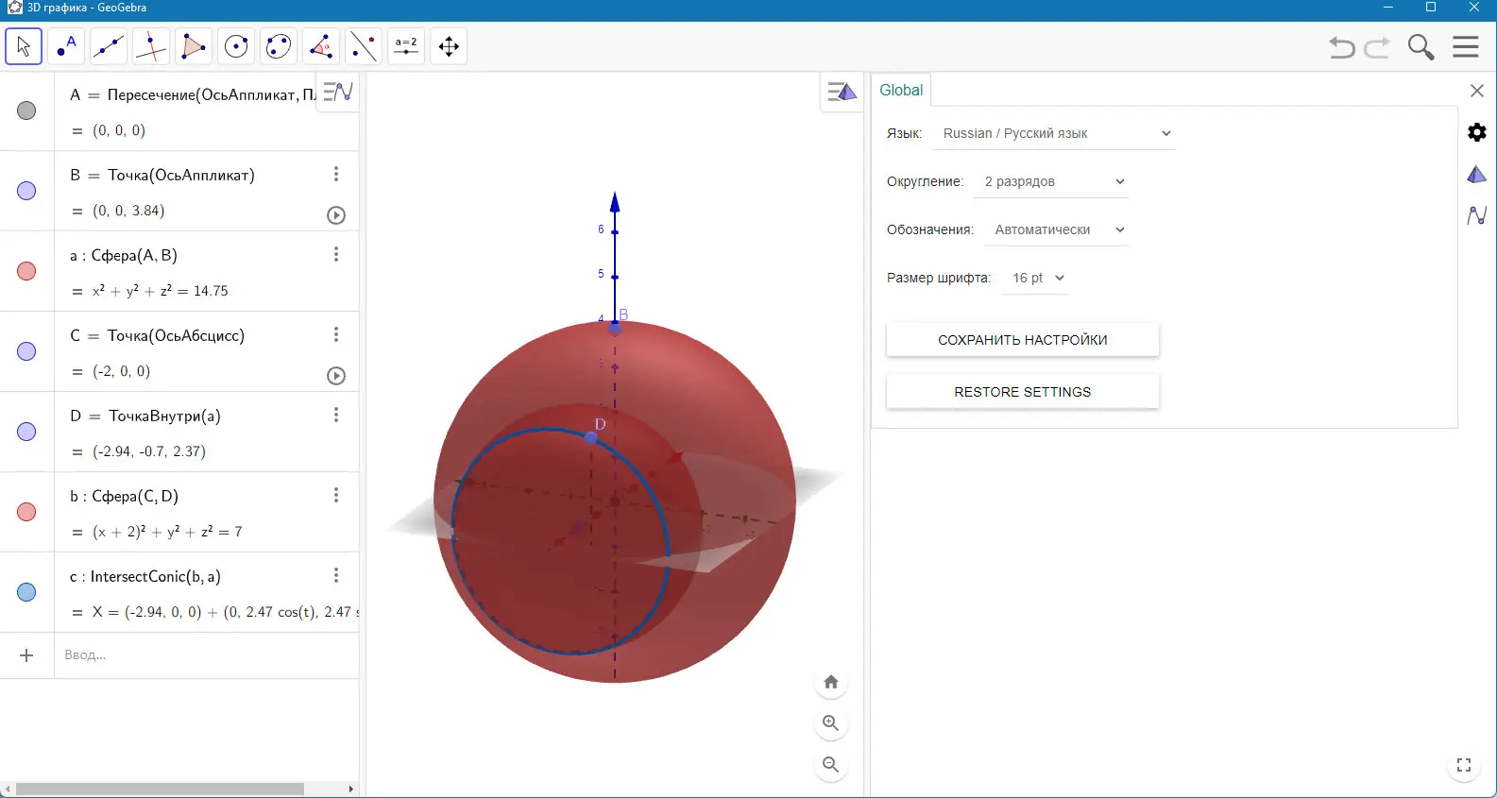Click the Ввод input field
This screenshot has height=798, width=1497.
[x=206, y=655]
